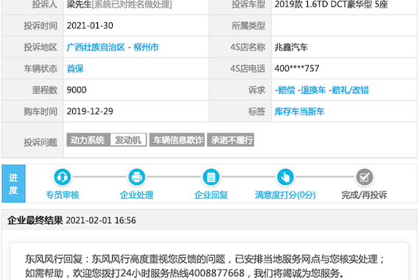Click the car model 2019款 1.6TD DCT豪华型
Screen dimensions: 420x280
331,4
